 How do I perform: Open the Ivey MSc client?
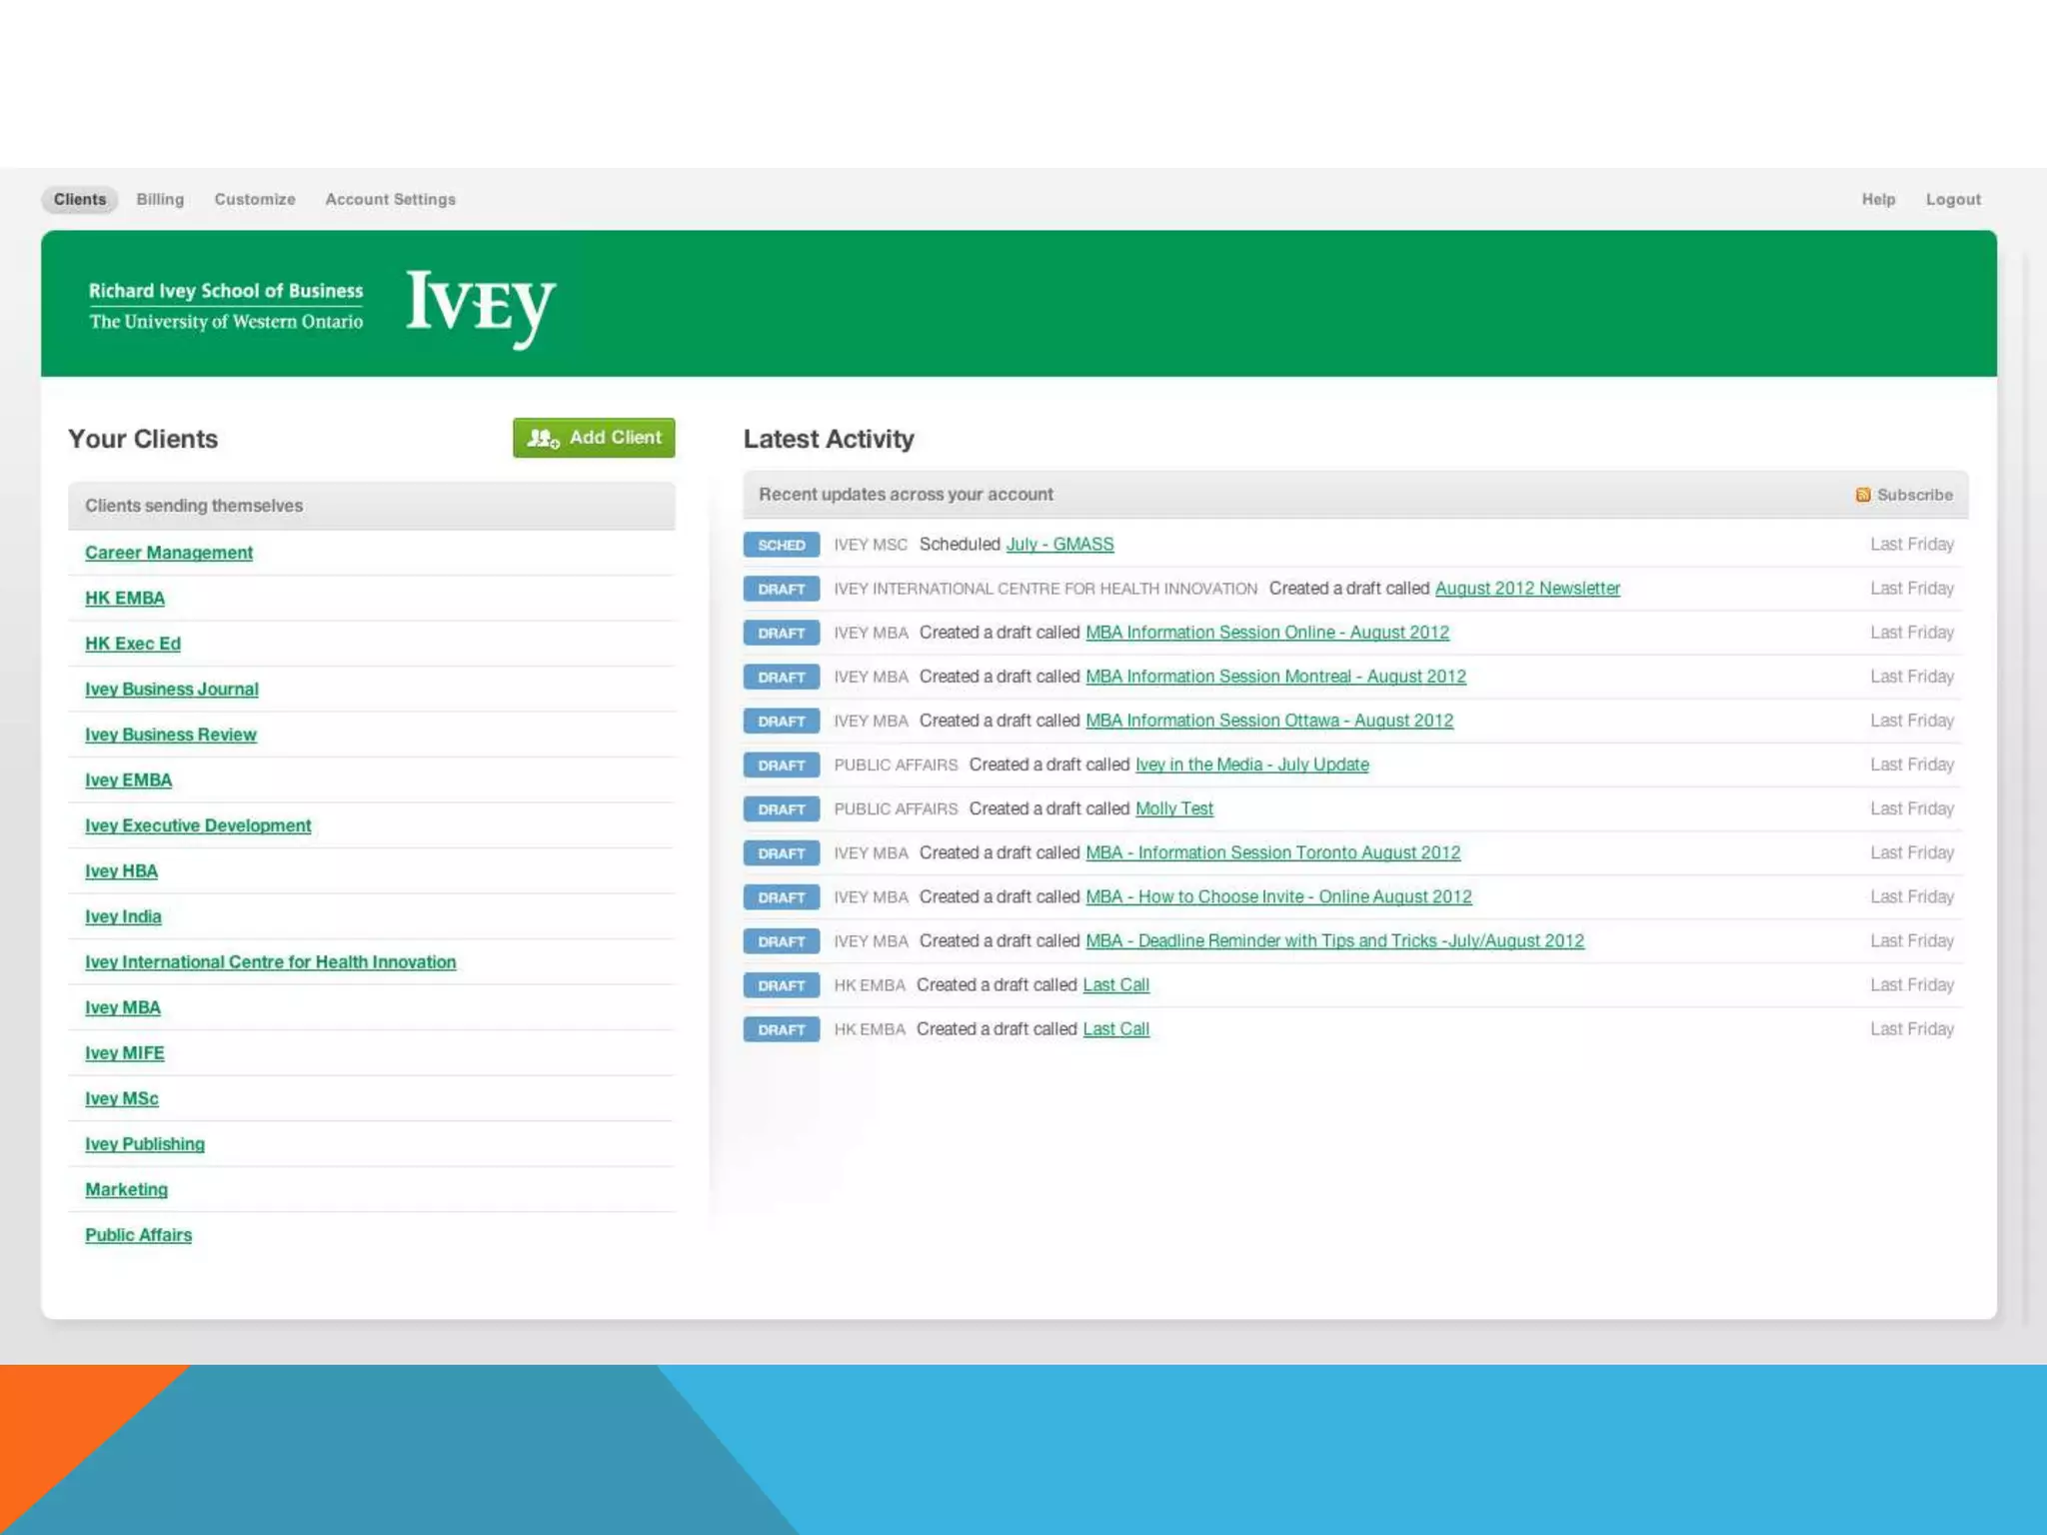click(x=122, y=1098)
